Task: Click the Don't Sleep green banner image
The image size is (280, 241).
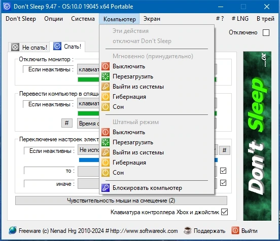Action: click(x=257, y=136)
